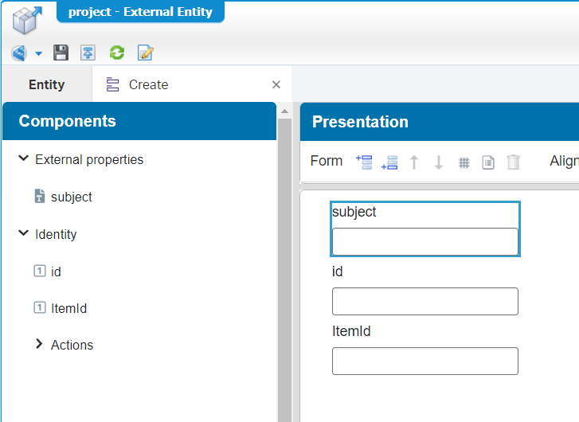Click the add row above icon

364,162
